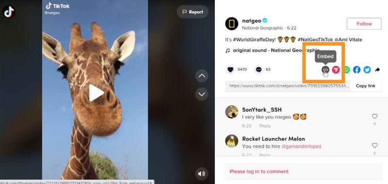The image size is (388, 184).
Task: Open more share options arrow icon
Action: [x=377, y=70]
